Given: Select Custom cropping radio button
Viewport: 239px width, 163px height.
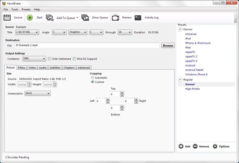Looking at the screenshot, I should 92,82.
